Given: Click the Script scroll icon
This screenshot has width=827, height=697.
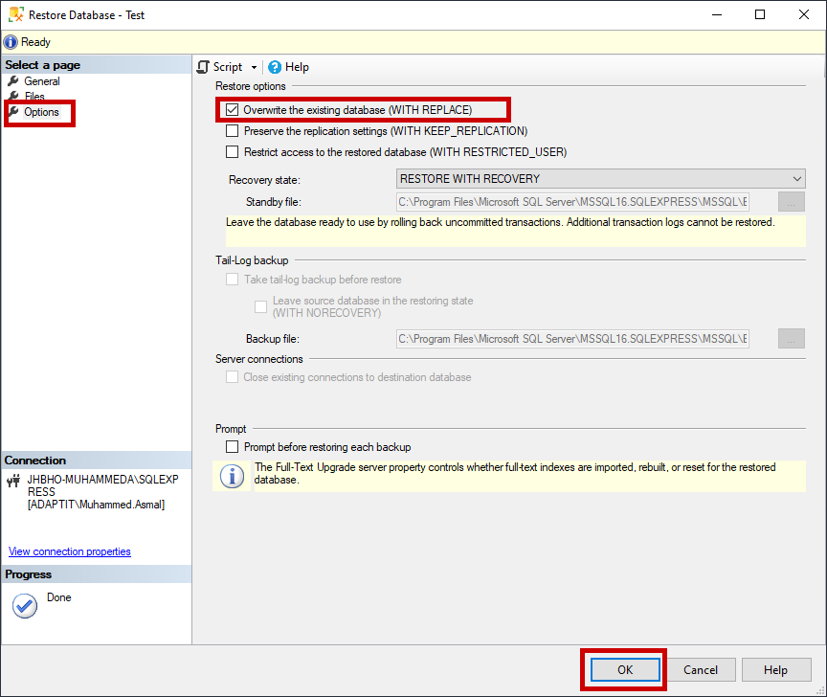Looking at the screenshot, I should (x=203, y=67).
